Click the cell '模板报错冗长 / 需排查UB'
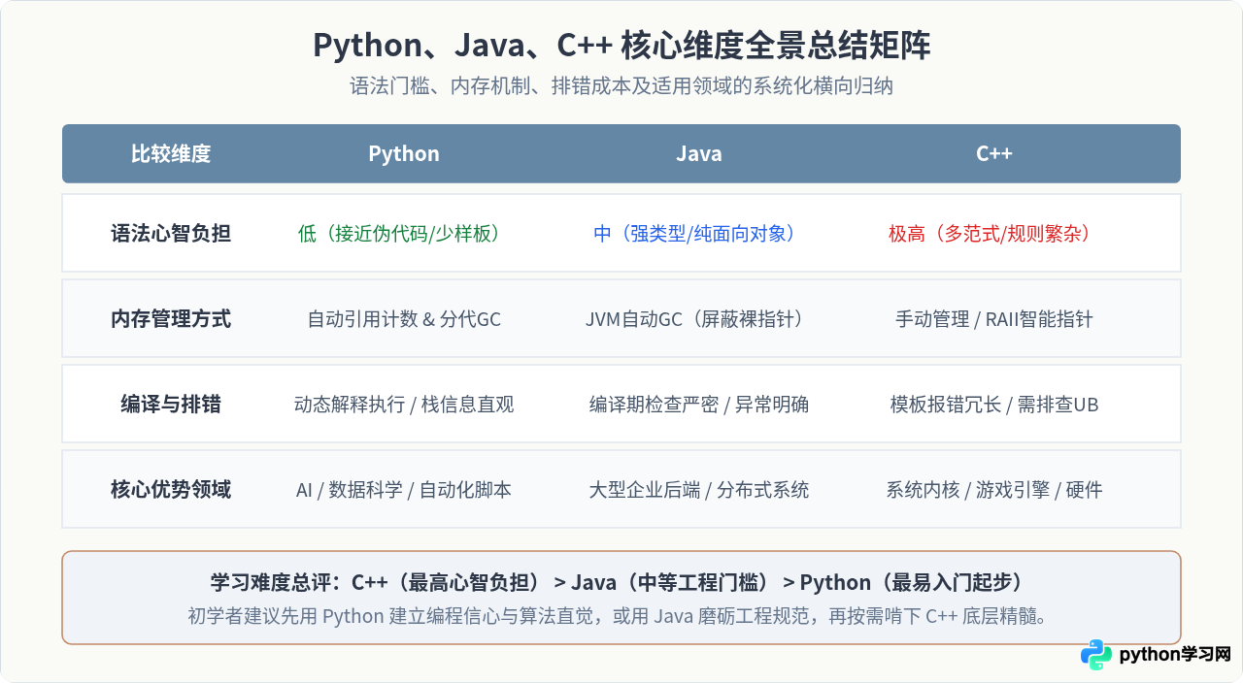 point(994,404)
